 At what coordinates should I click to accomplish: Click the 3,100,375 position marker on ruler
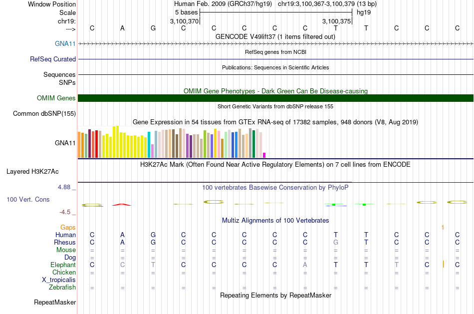[x=336, y=21]
